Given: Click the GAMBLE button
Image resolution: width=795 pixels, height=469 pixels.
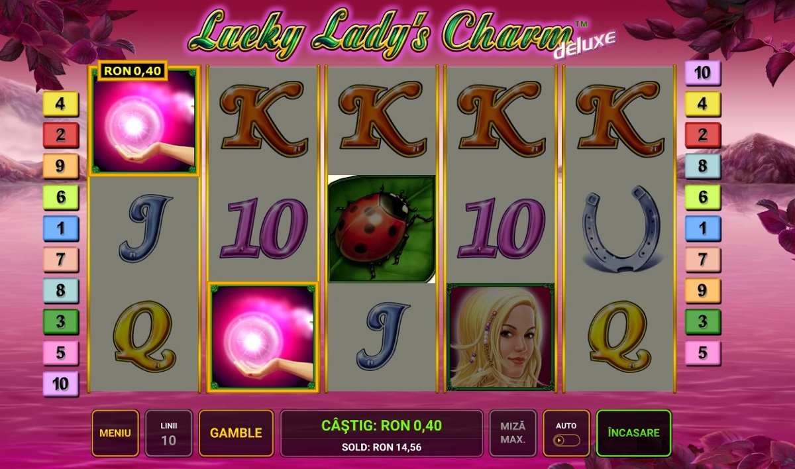Looking at the screenshot, I should pyautogui.click(x=236, y=433).
